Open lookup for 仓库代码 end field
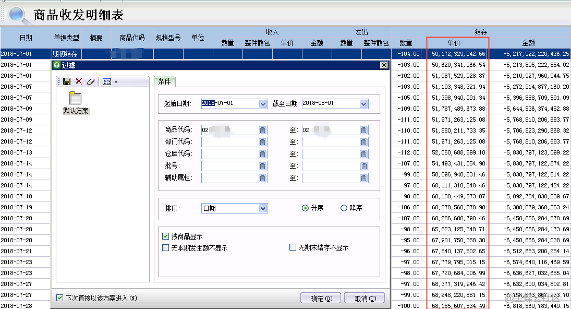The width and height of the screenshot is (571, 309). click(x=363, y=154)
